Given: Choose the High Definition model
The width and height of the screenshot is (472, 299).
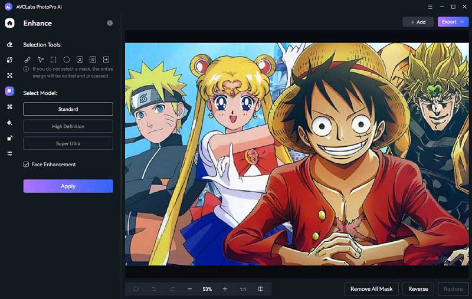Looking at the screenshot, I should [68, 126].
